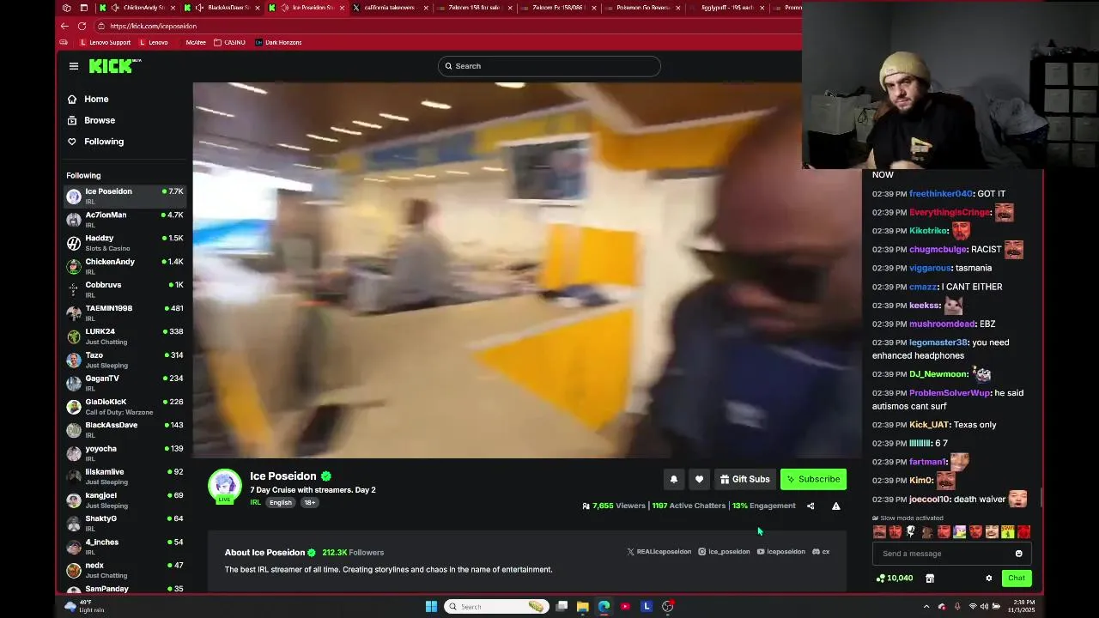Close the Ice Poseidon browser tab
The width and height of the screenshot is (1099, 618).
[x=342, y=8]
